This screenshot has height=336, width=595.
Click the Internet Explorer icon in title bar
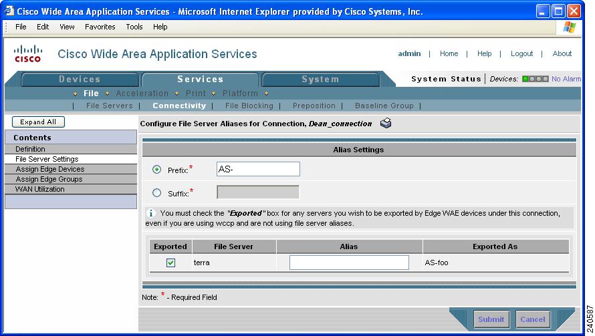pos(9,11)
